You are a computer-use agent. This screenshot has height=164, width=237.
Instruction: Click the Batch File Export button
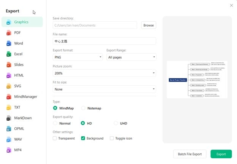pyautogui.click(x=190, y=154)
